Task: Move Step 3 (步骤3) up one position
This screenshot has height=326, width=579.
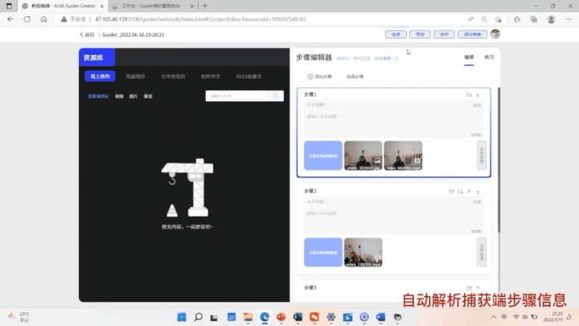Action: point(469,288)
